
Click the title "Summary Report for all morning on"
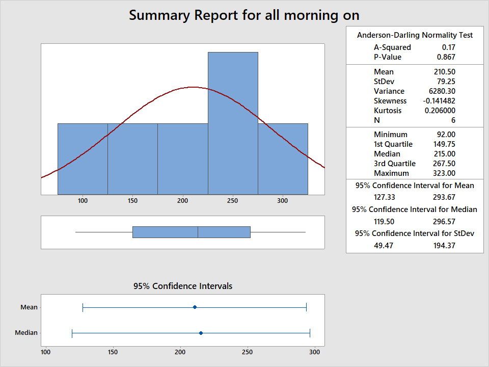(x=244, y=15)
